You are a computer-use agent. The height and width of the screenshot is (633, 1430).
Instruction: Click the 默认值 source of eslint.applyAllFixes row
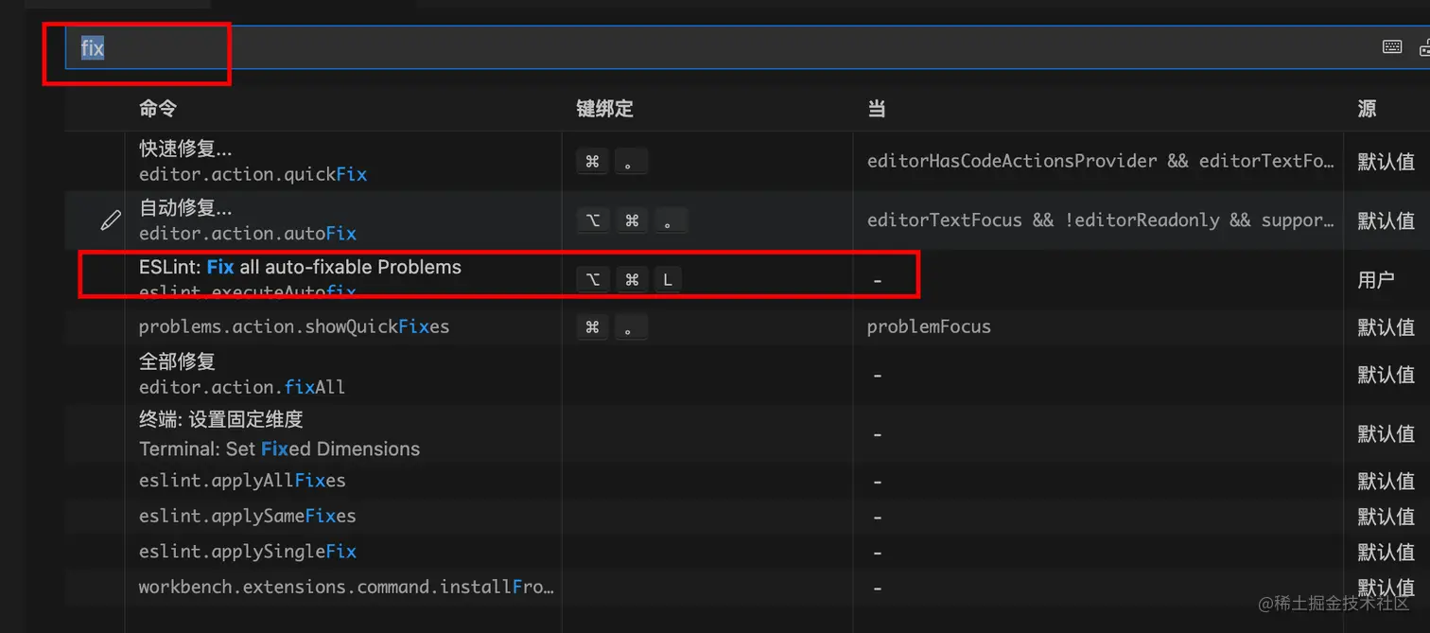point(1386,481)
